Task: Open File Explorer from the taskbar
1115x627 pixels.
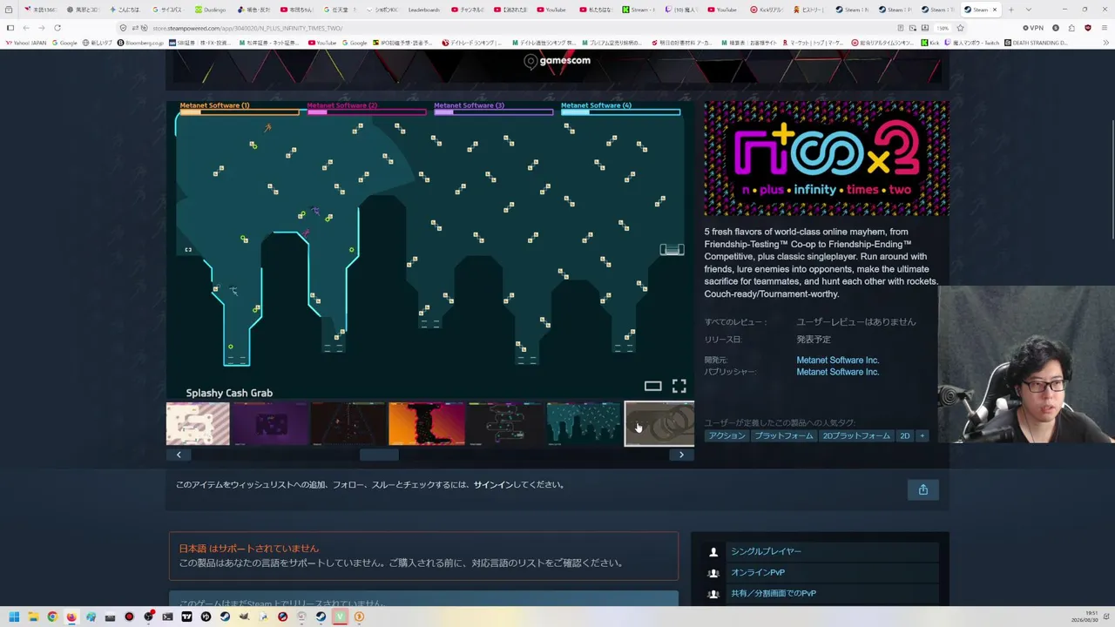Action: (x=33, y=617)
